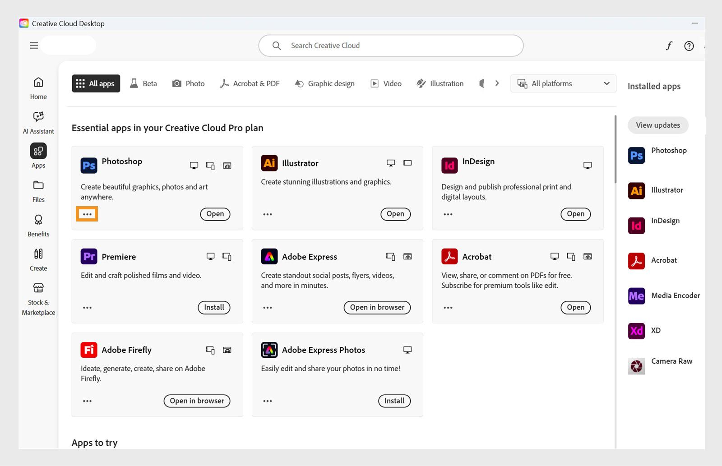Open Adobe Express in browser
The height and width of the screenshot is (466, 722).
(377, 307)
